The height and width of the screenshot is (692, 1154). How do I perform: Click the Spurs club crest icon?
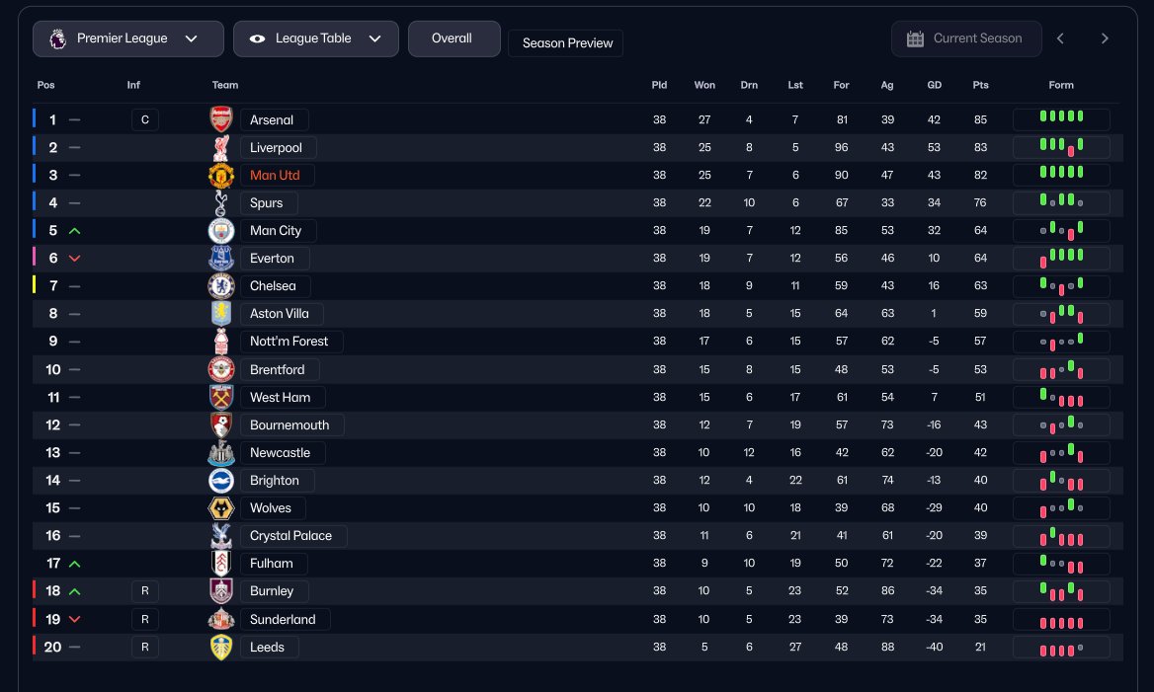coord(221,203)
